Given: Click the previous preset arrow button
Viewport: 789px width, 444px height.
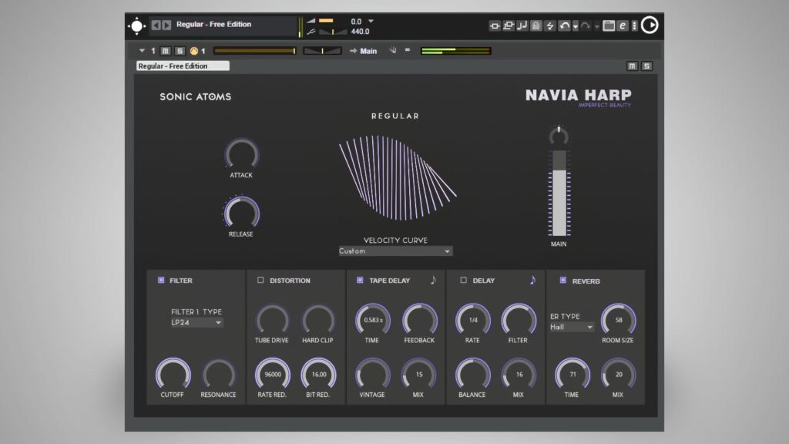Looking at the screenshot, I should point(156,25).
